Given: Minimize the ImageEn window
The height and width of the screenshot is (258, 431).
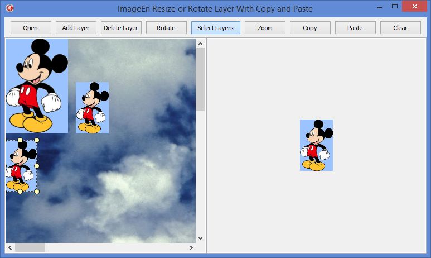Looking at the screenshot, I should point(380,7).
